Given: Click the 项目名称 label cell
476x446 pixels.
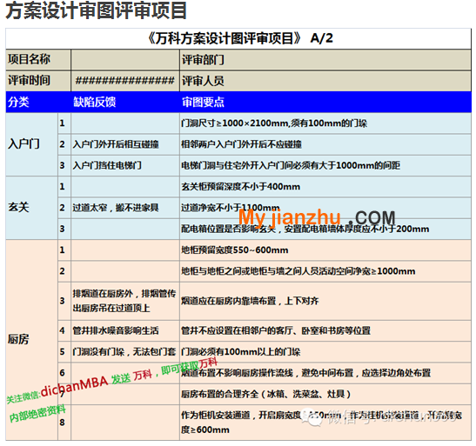Looking at the screenshot, I should point(38,59).
